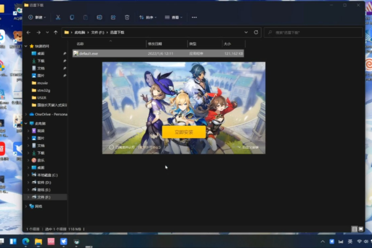Open the network Wi-Fi tray icon
372x248 pixels.
(359, 242)
